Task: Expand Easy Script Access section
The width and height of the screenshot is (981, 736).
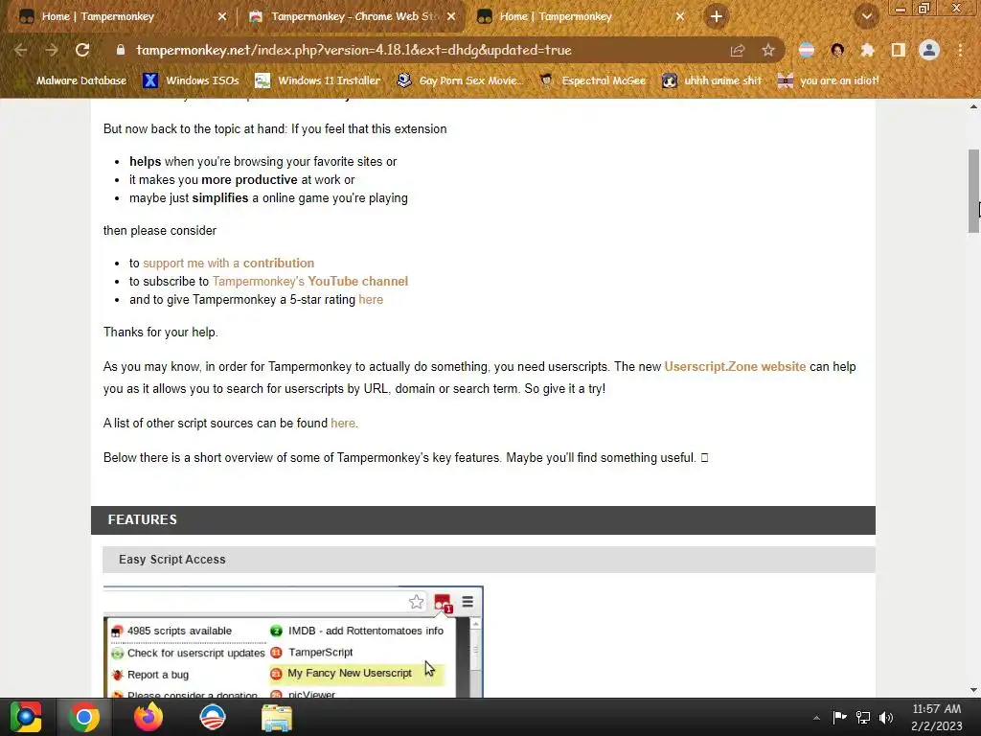Action: (x=489, y=560)
